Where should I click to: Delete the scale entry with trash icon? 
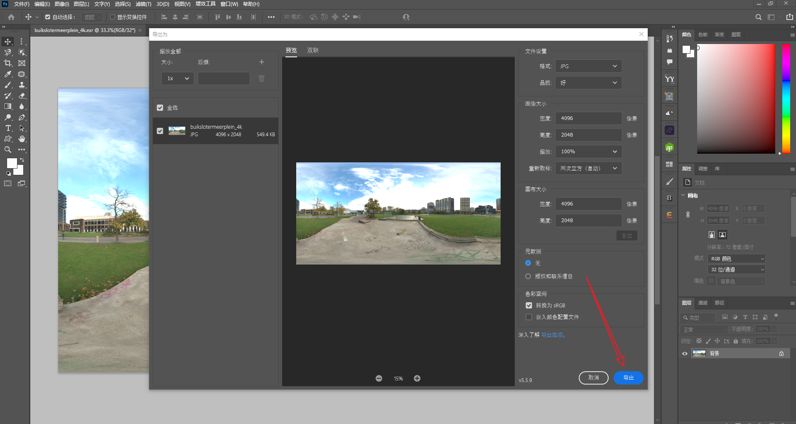pyautogui.click(x=262, y=78)
